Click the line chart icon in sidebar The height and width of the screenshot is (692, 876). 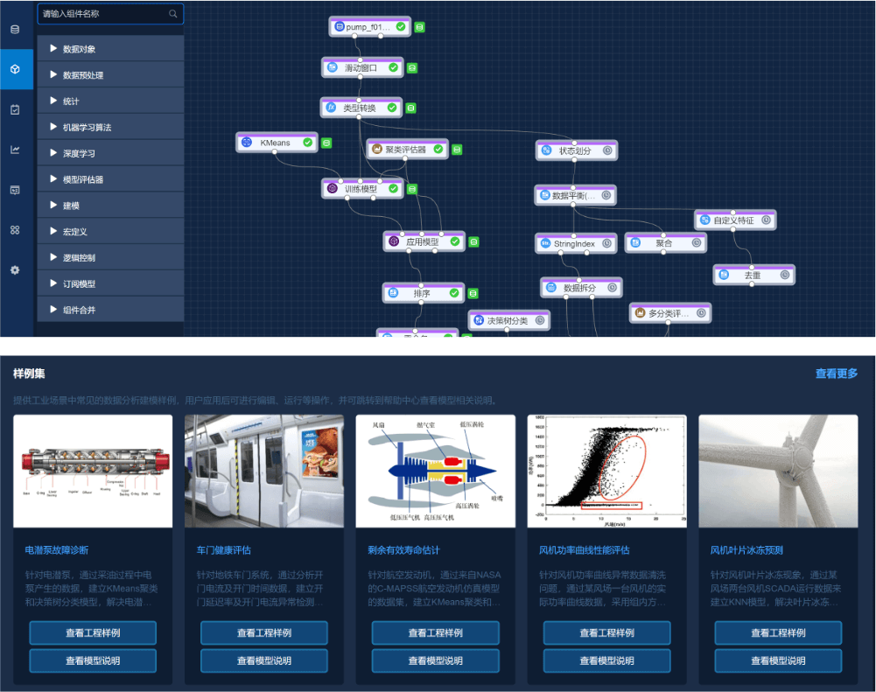14,150
